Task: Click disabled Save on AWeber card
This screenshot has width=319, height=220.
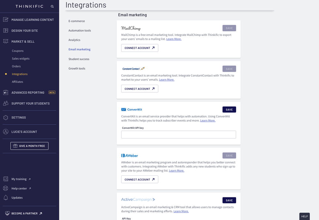Action: click(229, 155)
